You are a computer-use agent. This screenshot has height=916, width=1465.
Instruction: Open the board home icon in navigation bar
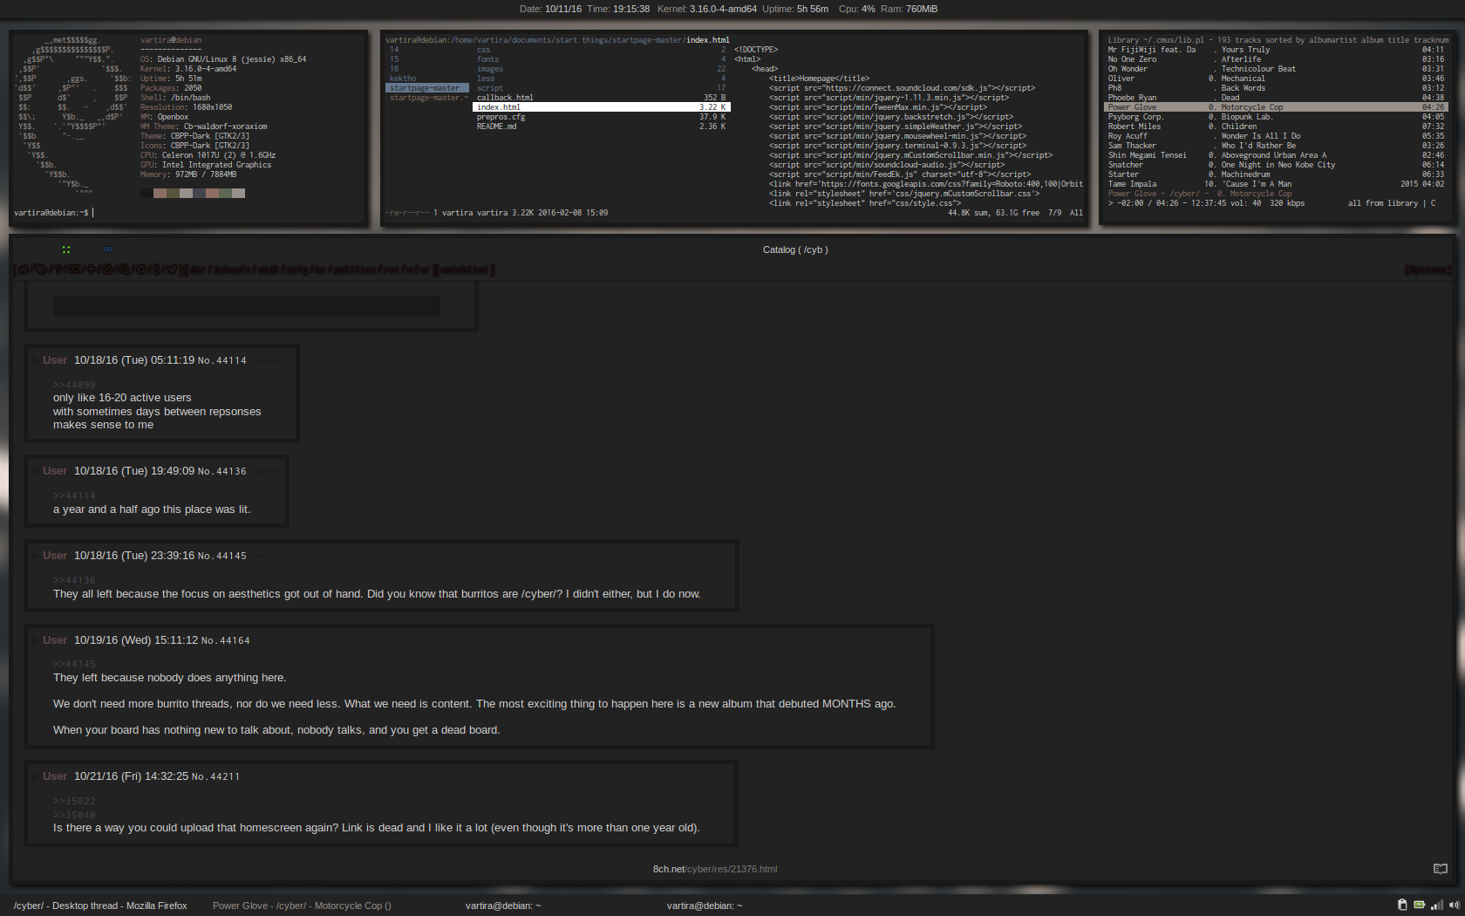24,270
